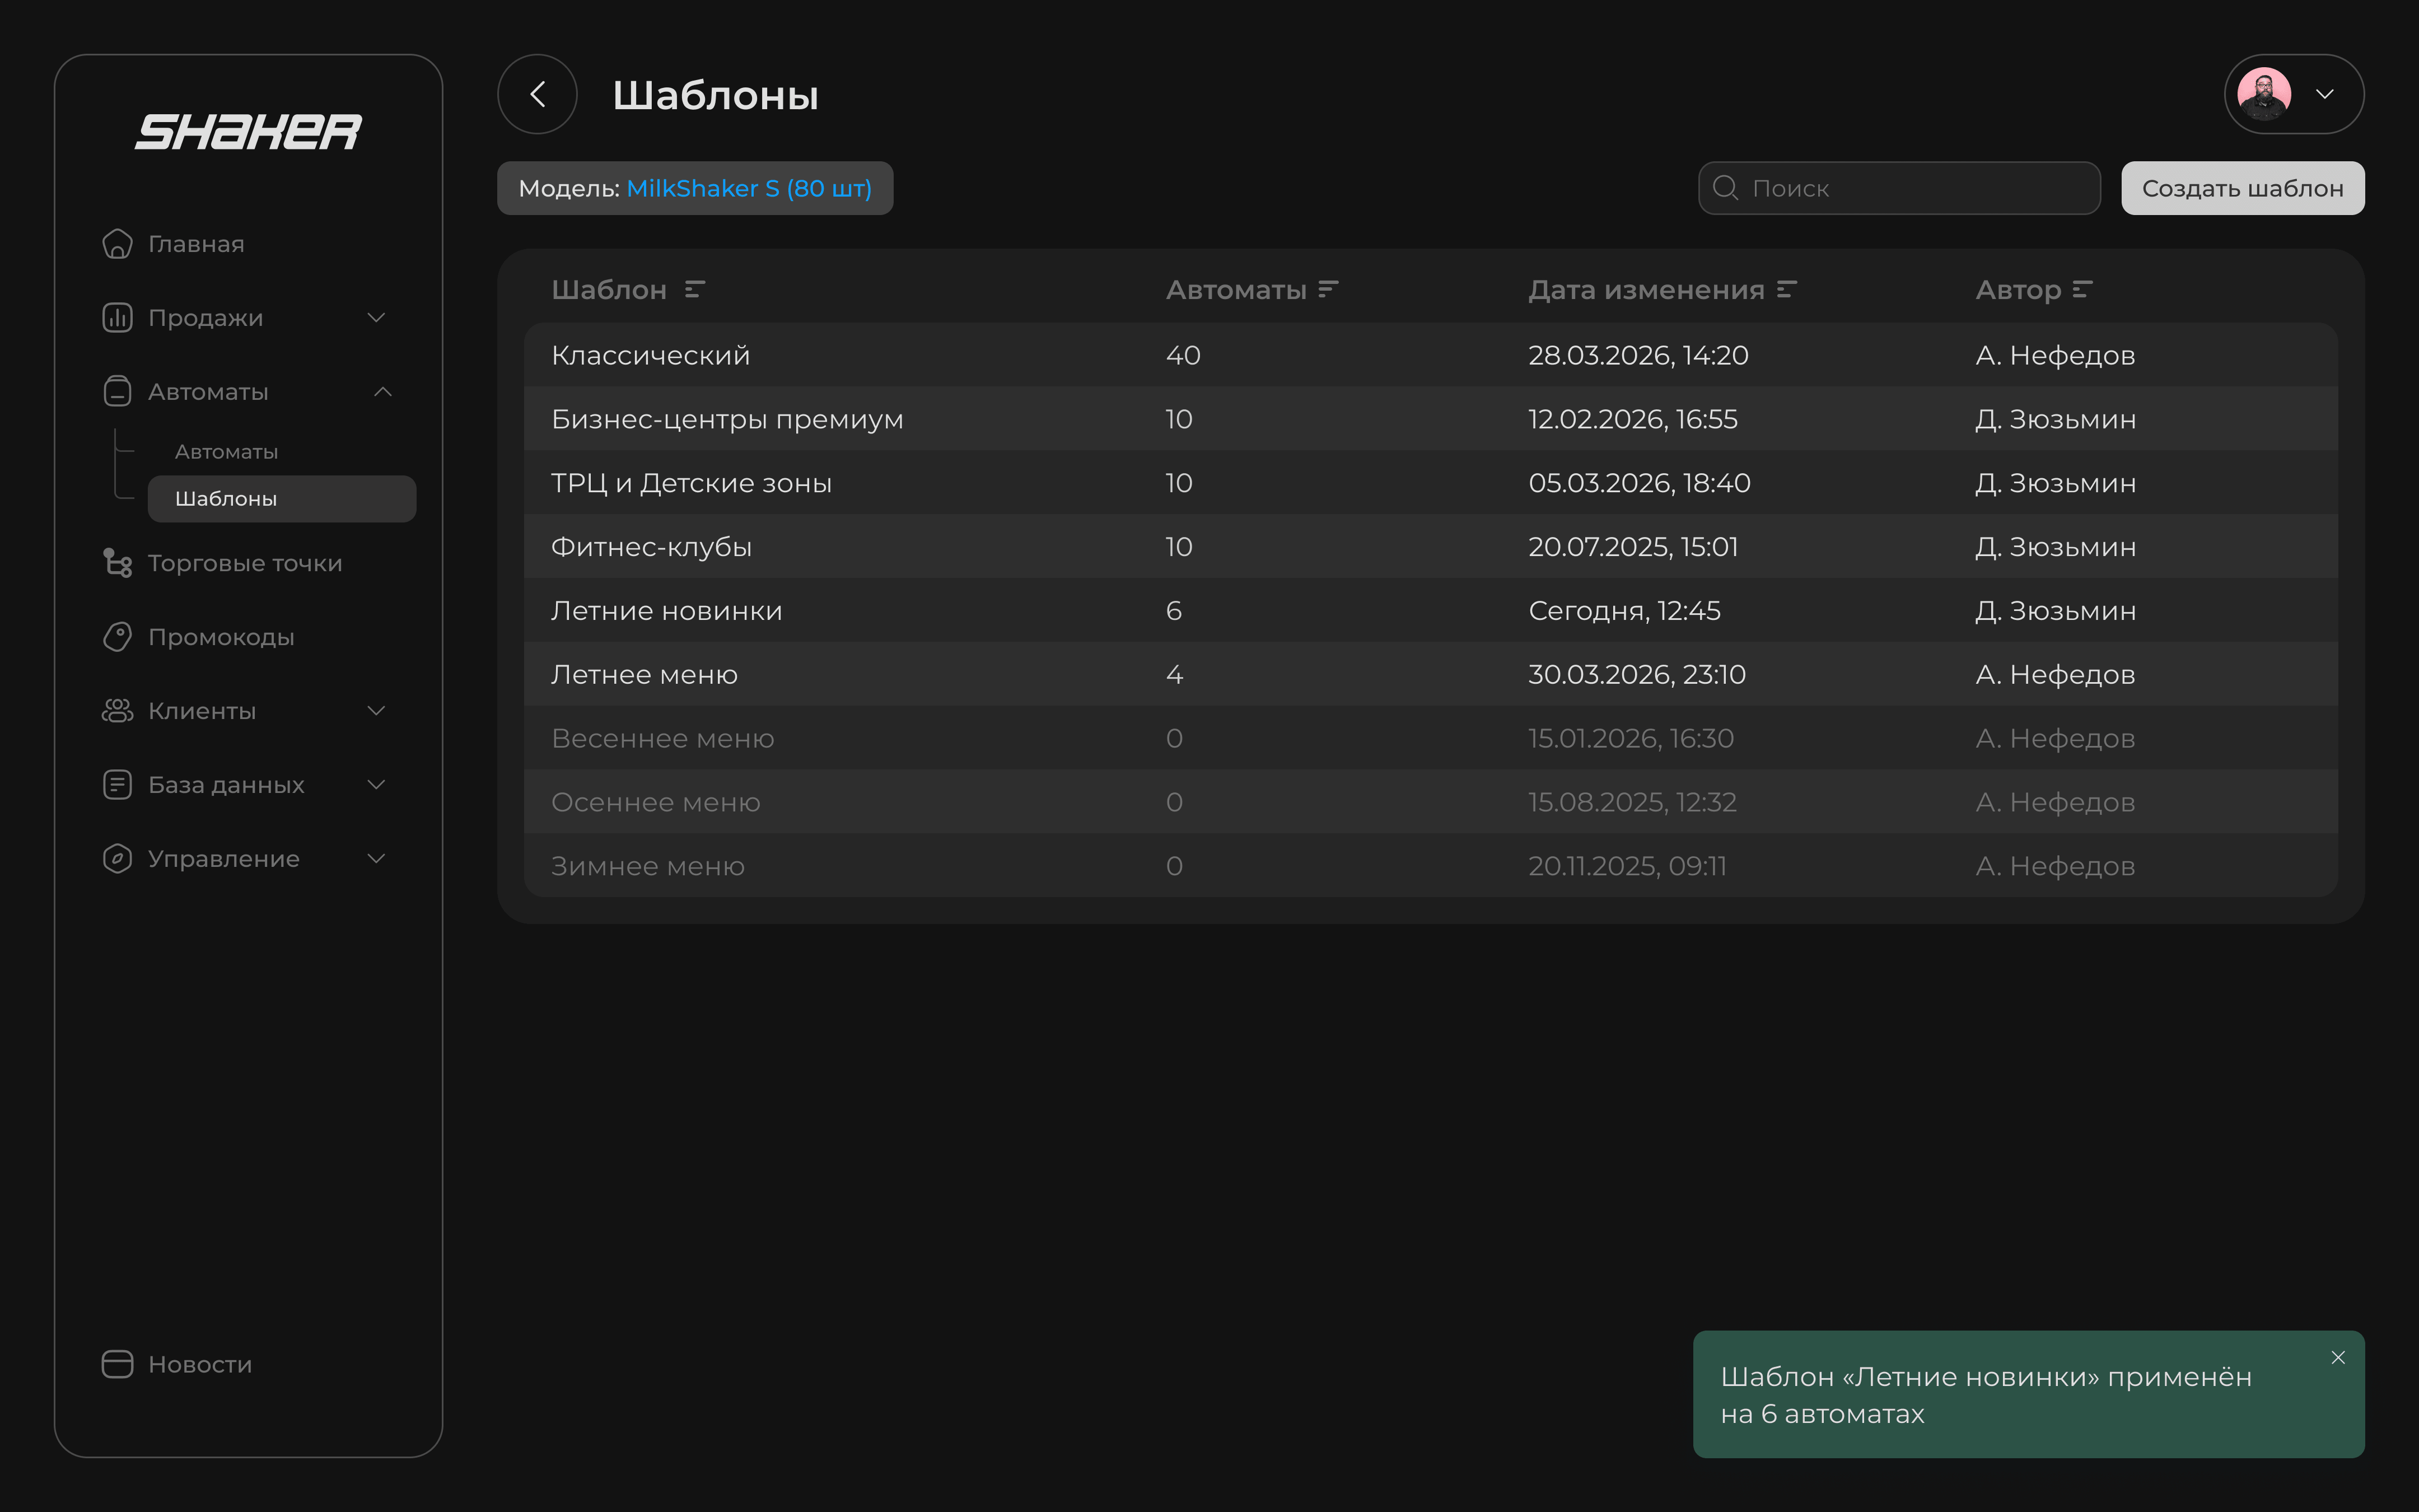Open user profile dropdown chevron
2419x1512 pixels.
[x=2325, y=94]
